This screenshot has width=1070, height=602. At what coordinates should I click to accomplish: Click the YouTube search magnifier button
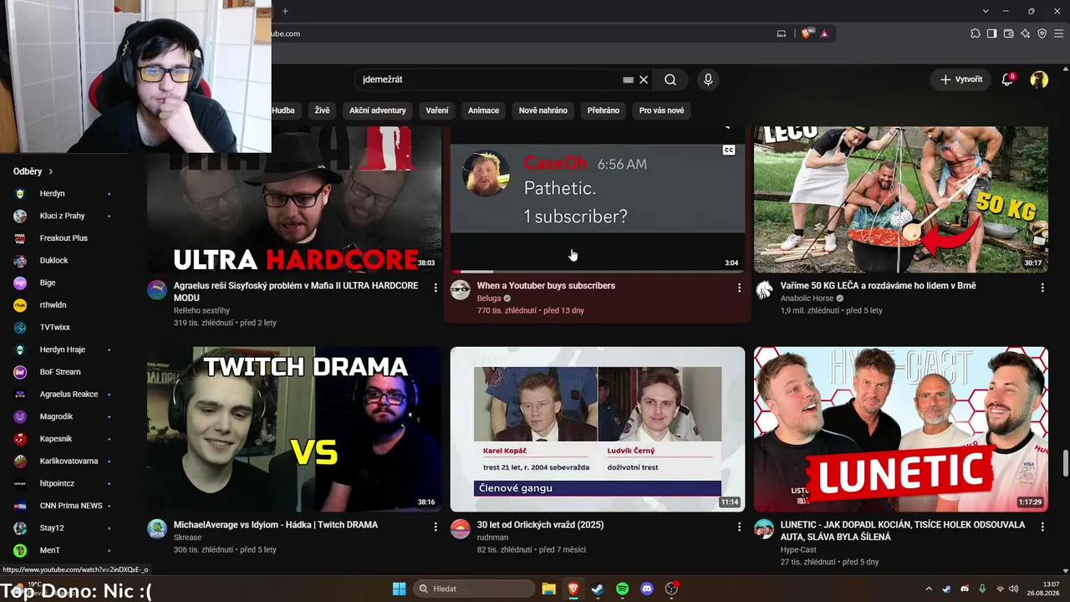pos(670,79)
